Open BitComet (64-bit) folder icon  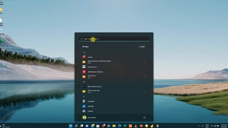click(x=84, y=91)
